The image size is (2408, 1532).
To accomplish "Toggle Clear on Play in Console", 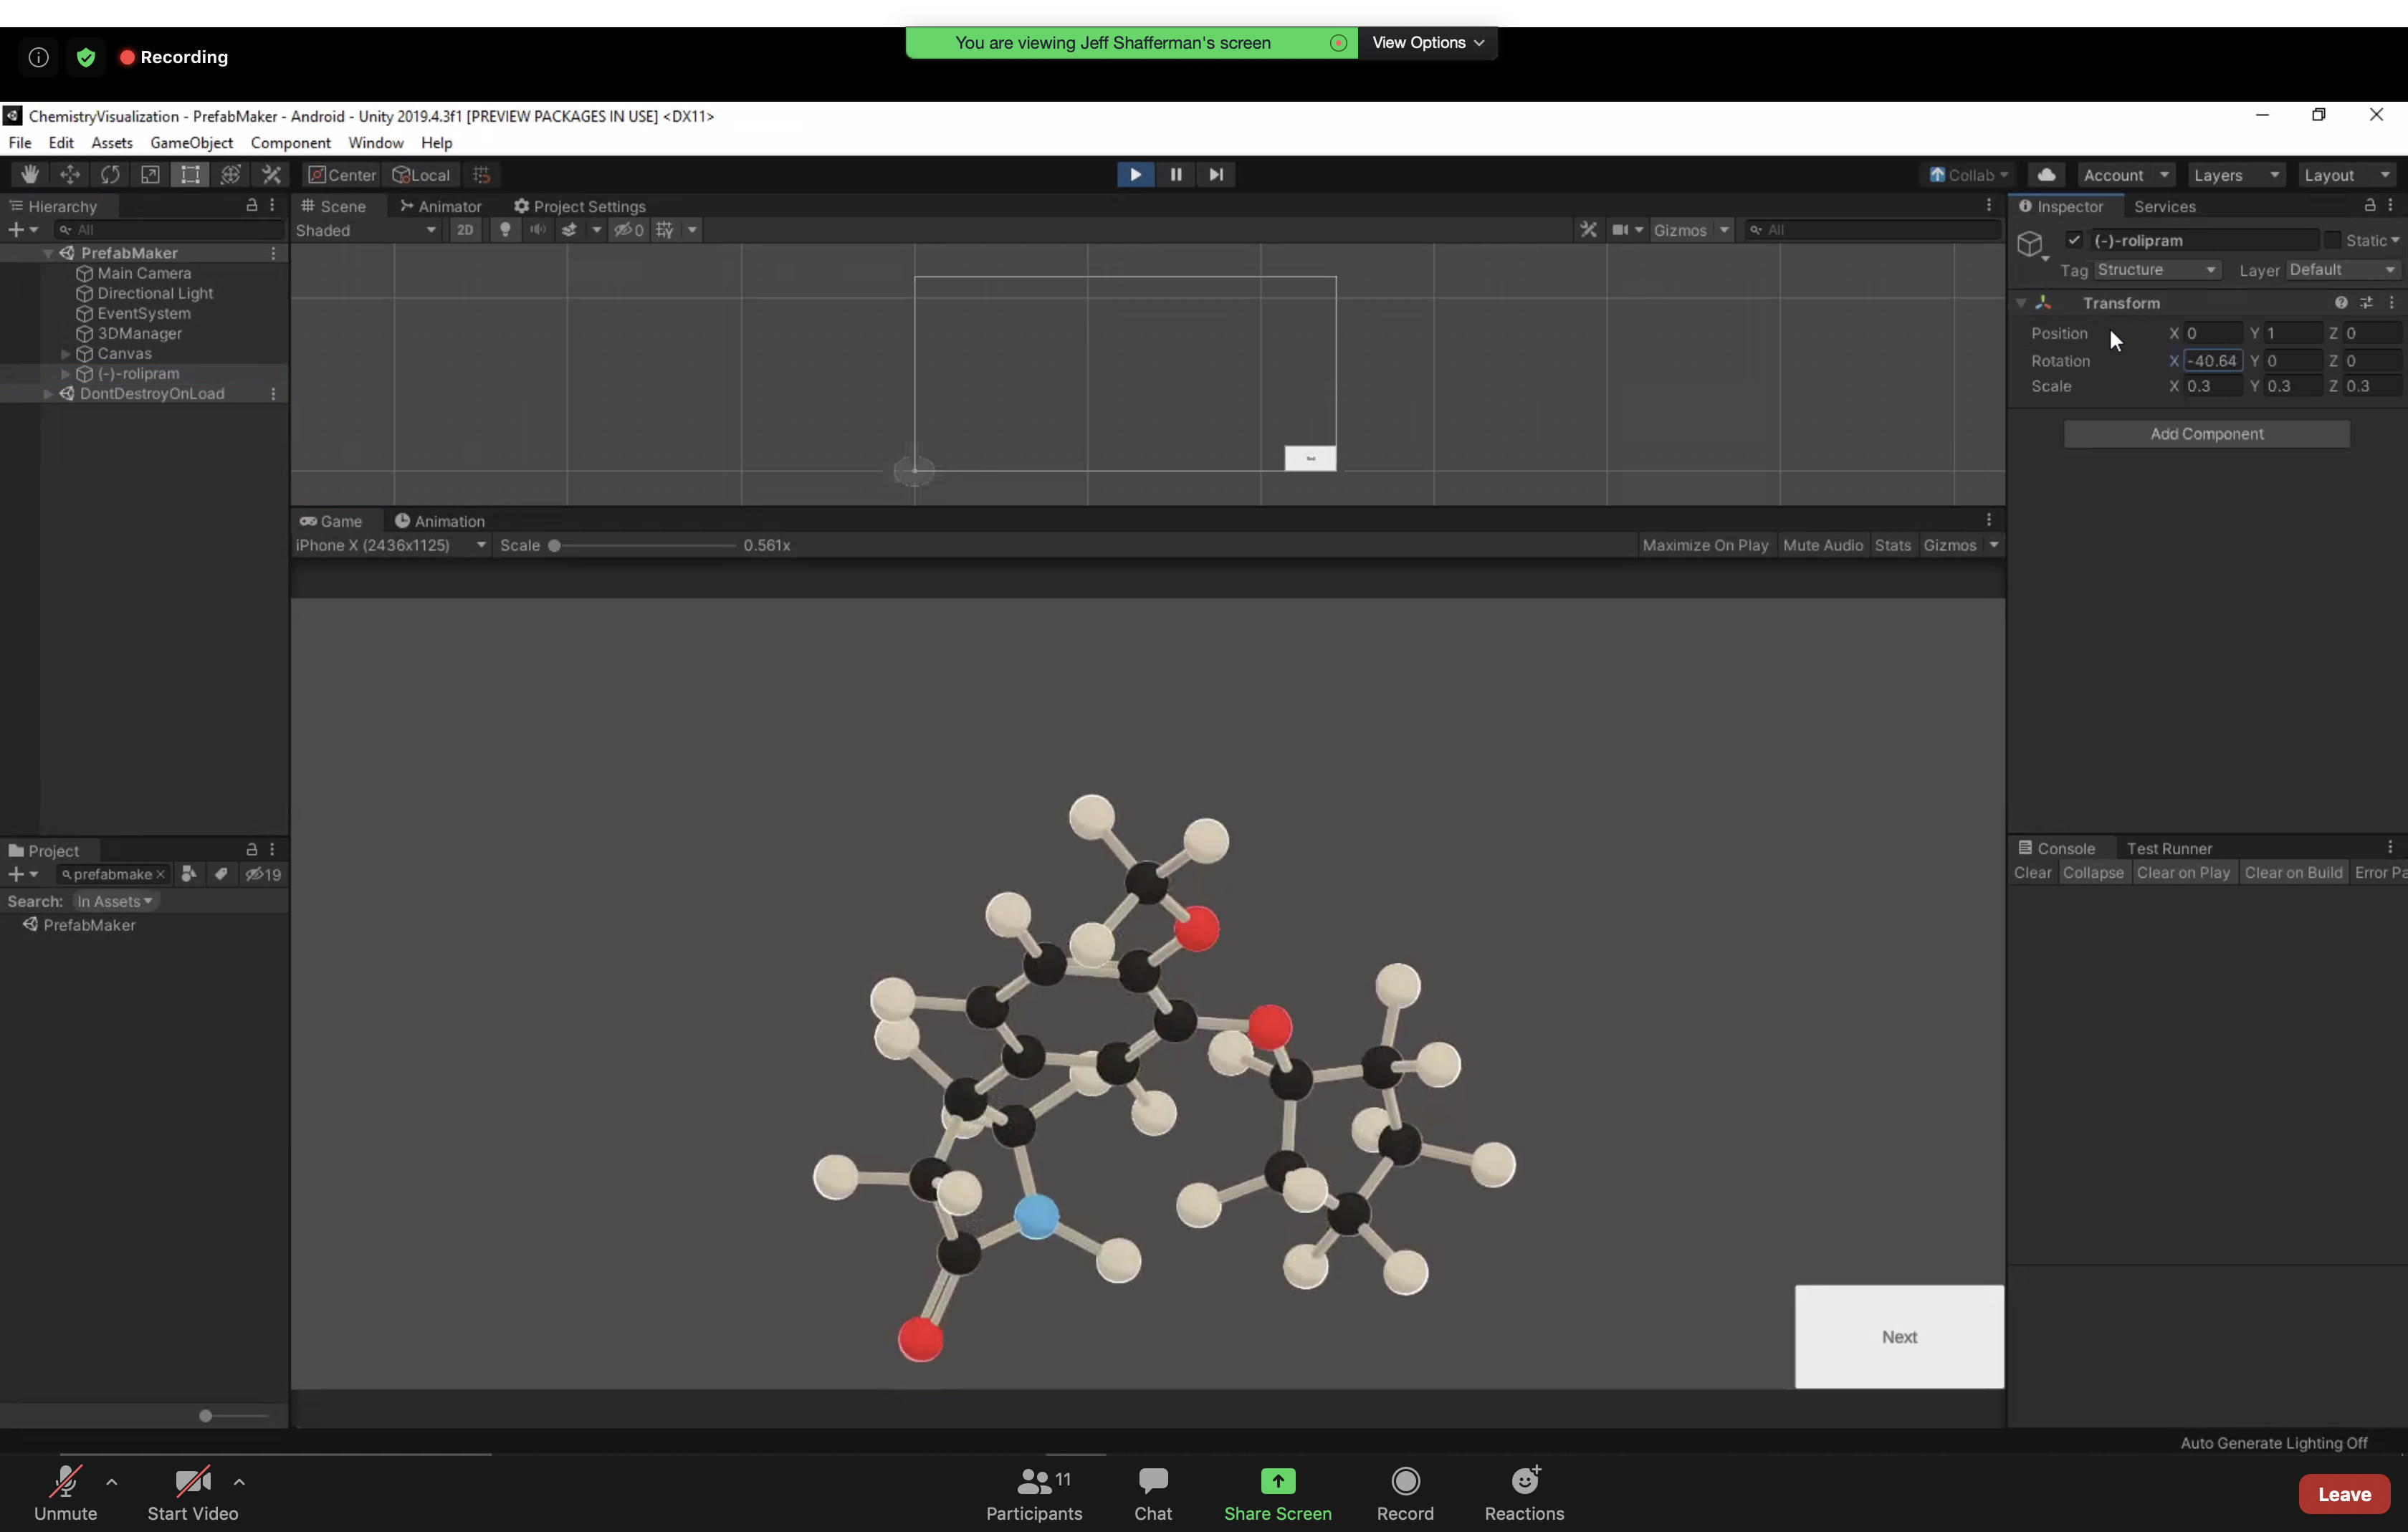I will pyautogui.click(x=2183, y=873).
